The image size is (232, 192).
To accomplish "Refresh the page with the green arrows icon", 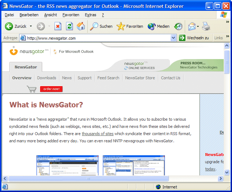I will (x=69, y=26).
